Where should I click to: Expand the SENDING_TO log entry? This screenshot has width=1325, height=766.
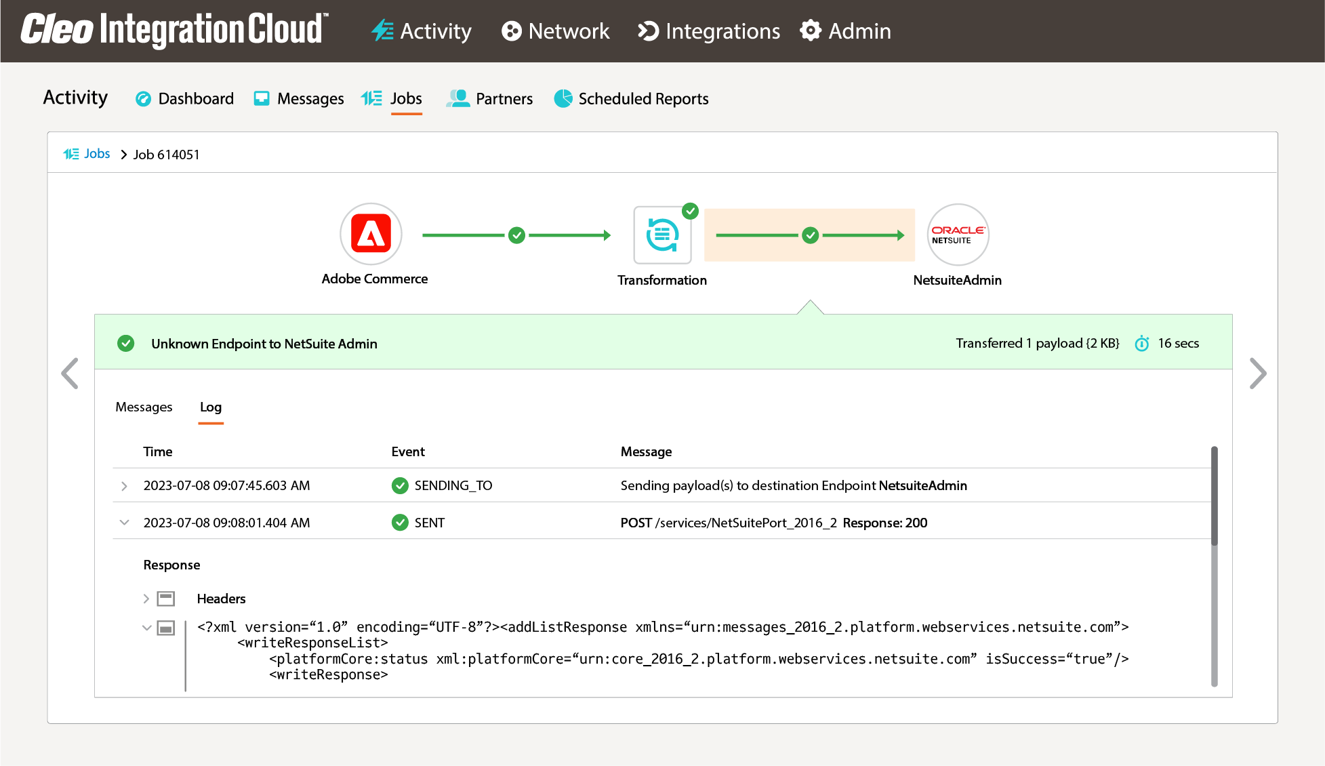pos(125,485)
